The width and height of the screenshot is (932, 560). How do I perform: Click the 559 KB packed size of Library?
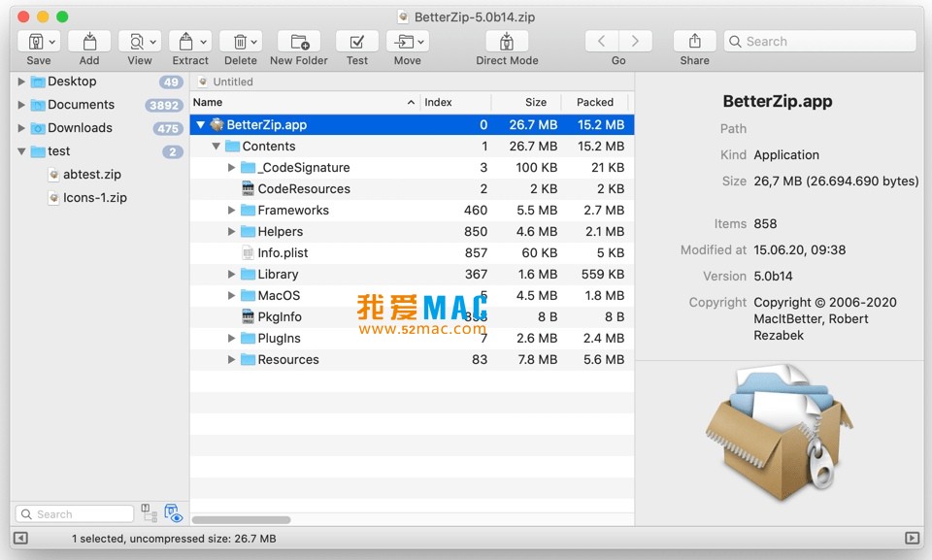[x=603, y=274]
